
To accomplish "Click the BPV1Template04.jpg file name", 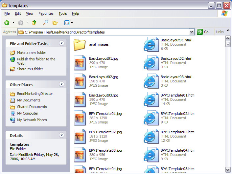I will [x=105, y=169].
